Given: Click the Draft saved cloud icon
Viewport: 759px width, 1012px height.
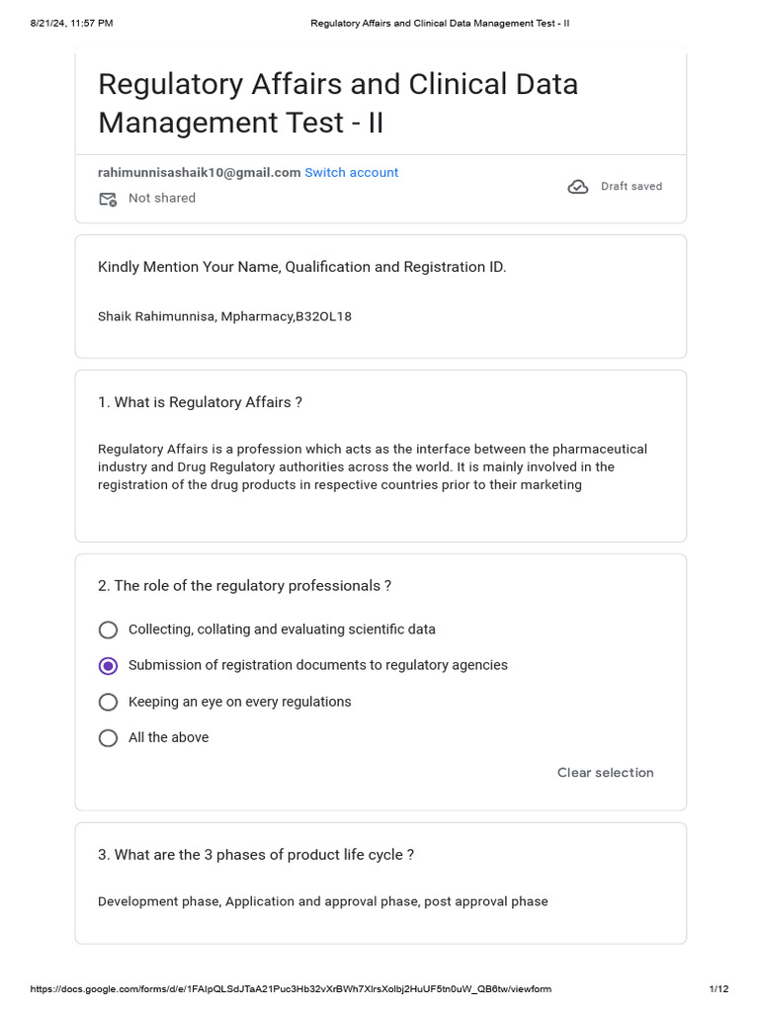Looking at the screenshot, I should [577, 187].
